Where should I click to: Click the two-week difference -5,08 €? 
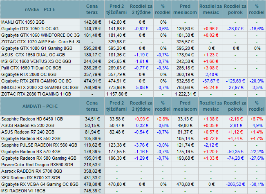pyautogui.click(x=141, y=87)
